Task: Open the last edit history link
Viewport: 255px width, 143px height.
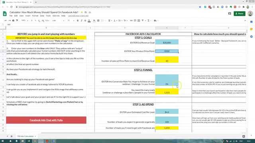Action: coord(78,16)
